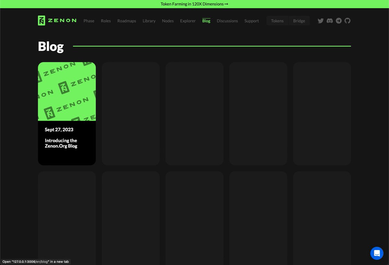
Task: Open the Nodes nav item
Action: pyautogui.click(x=168, y=21)
